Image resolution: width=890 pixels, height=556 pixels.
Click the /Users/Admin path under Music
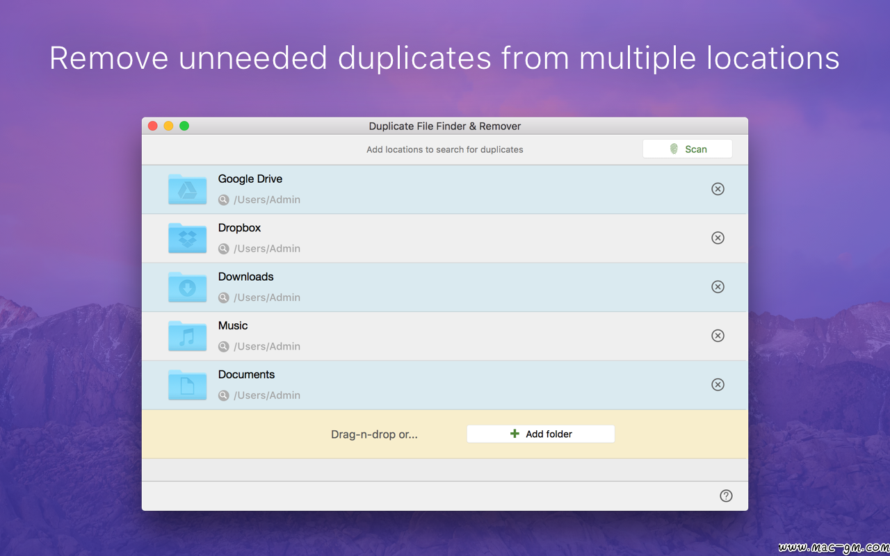pyautogui.click(x=267, y=346)
